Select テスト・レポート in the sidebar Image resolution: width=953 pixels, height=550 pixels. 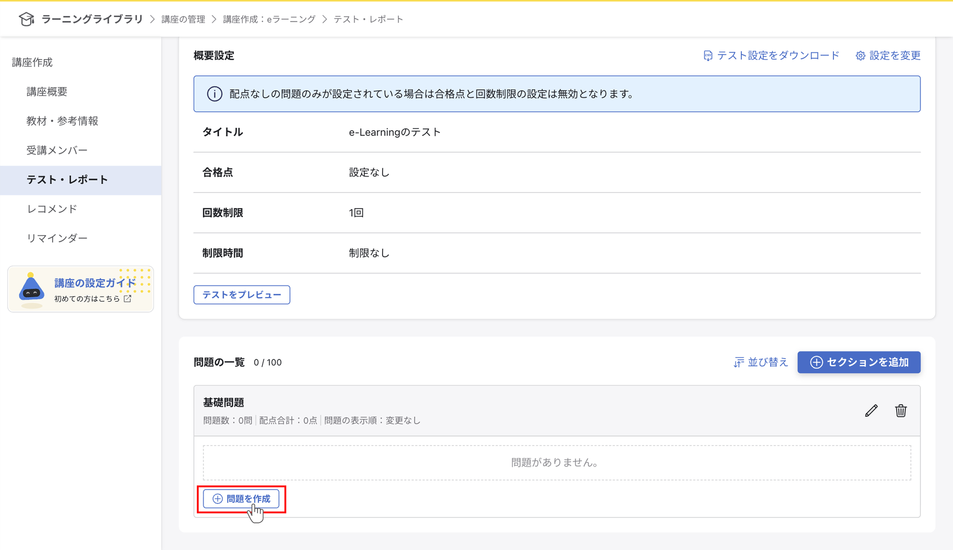(66, 180)
